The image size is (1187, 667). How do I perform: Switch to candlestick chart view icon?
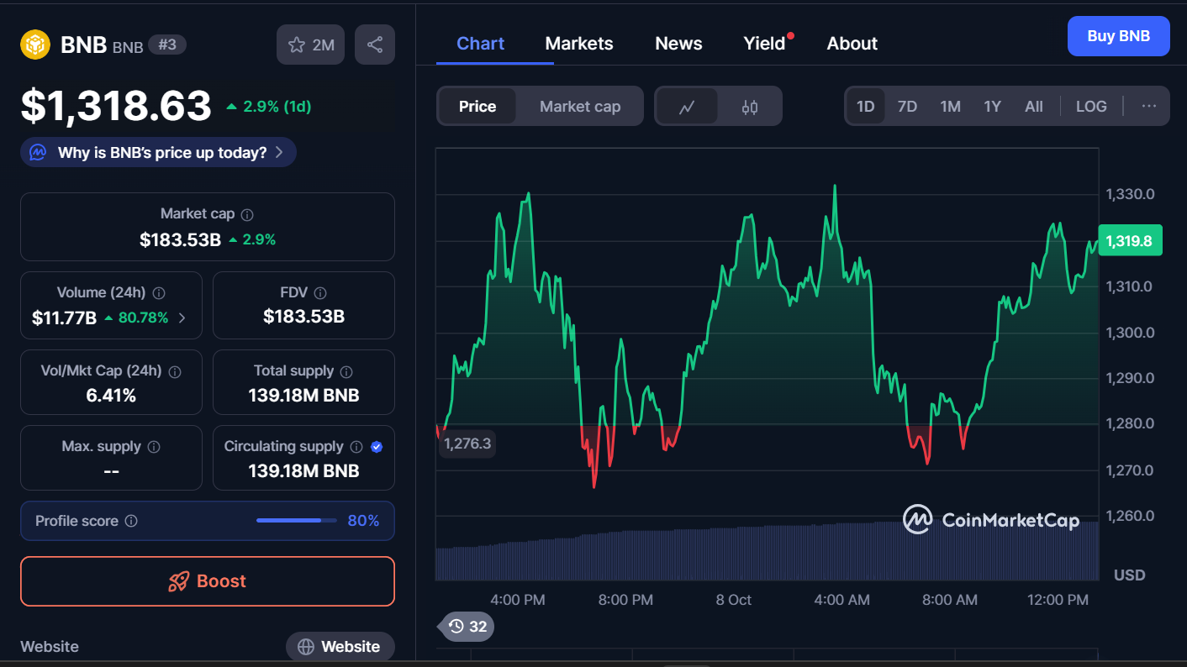pos(750,107)
